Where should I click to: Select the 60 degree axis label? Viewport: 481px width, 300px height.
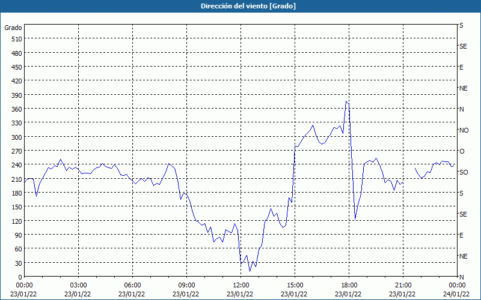pos(19,249)
